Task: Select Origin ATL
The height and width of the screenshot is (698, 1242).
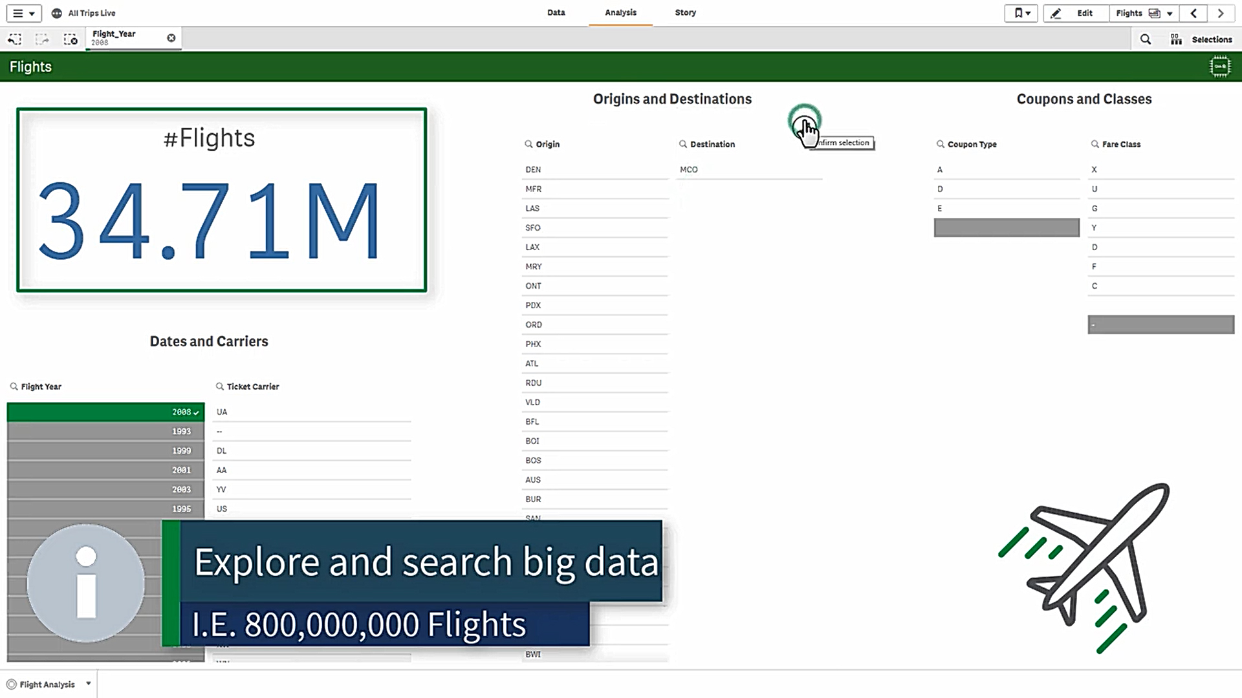Action: click(594, 363)
